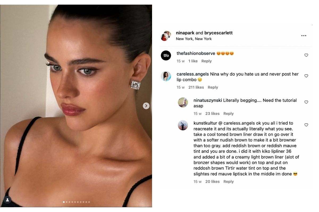Open ninatuszynski's profile picture
This screenshot has height=212, width=319.
point(183,102)
